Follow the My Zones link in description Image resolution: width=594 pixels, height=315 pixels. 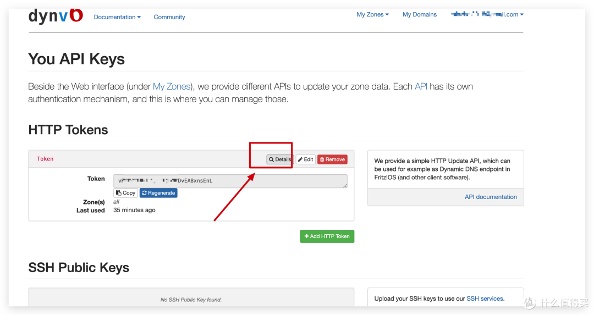click(172, 86)
